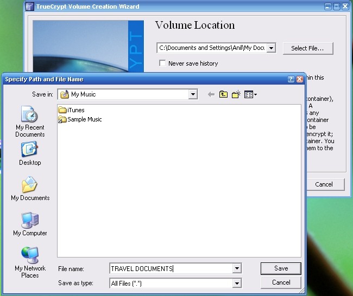Open My Recent Documents place
This screenshot has width=353, height=296.
click(x=30, y=121)
